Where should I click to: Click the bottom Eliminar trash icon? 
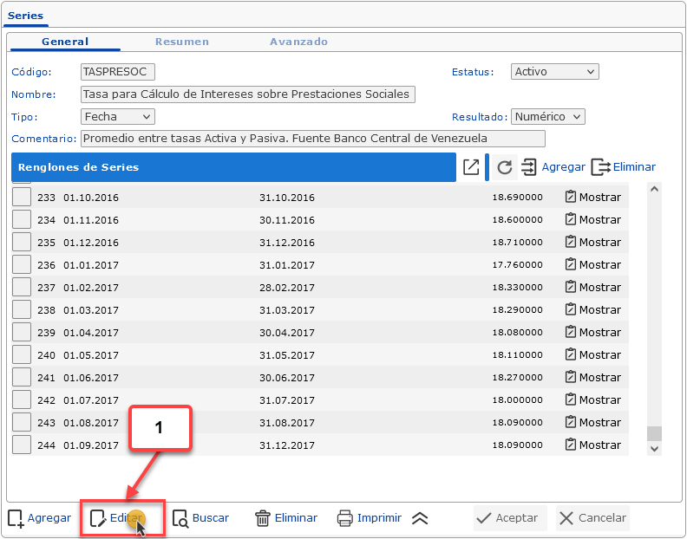tap(263, 518)
